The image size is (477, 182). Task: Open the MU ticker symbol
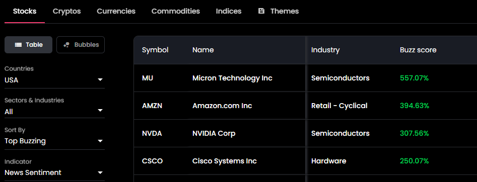(148, 78)
